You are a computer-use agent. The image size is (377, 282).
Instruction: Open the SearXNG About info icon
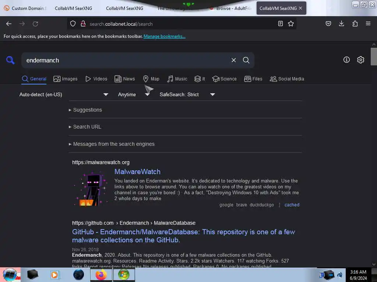click(x=346, y=60)
